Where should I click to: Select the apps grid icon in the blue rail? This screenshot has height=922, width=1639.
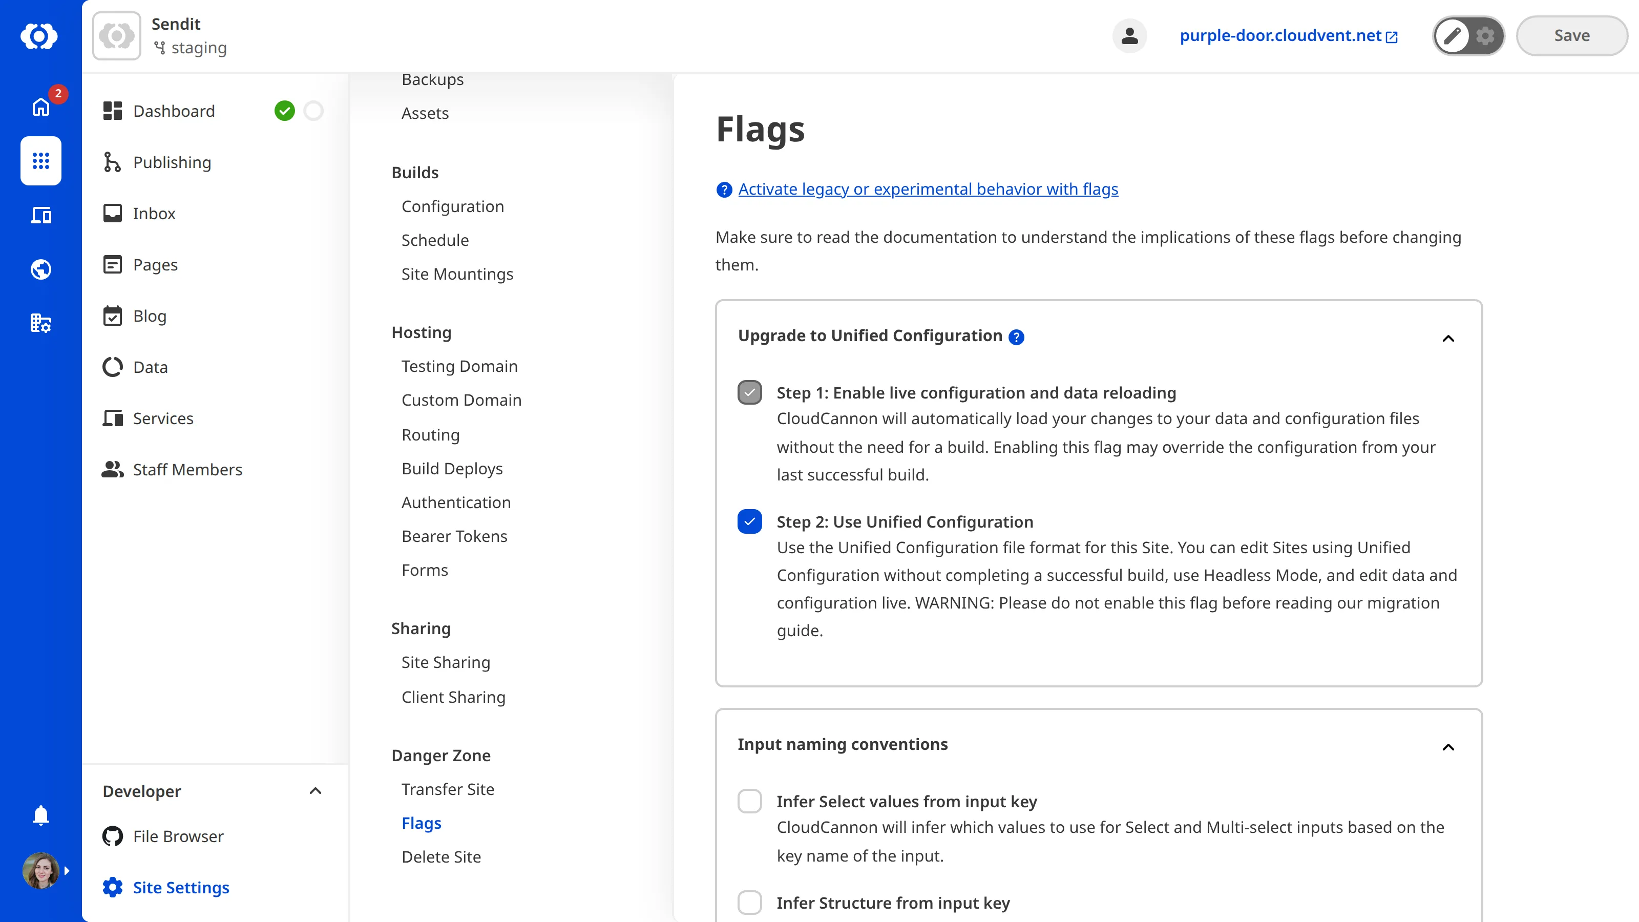tap(40, 161)
